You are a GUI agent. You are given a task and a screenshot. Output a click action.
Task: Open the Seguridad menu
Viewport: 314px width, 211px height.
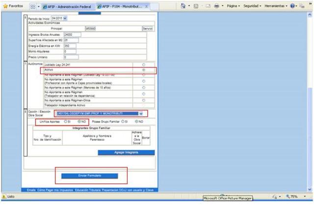pos(252,6)
